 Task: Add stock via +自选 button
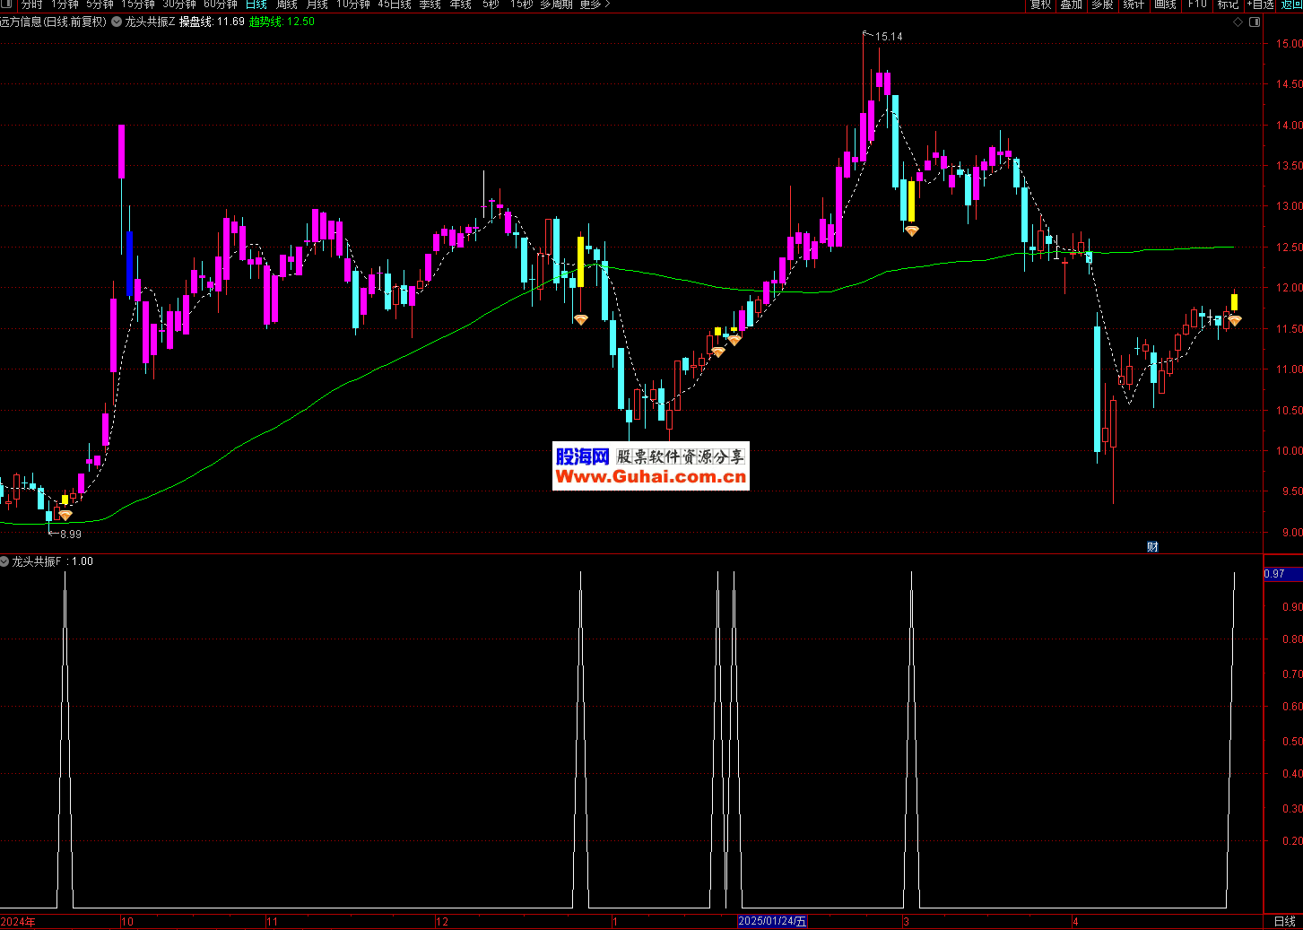(x=1261, y=4)
